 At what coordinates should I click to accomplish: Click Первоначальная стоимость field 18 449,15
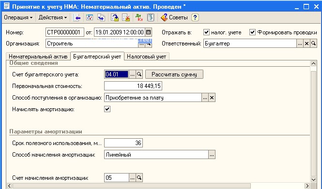[133, 86]
